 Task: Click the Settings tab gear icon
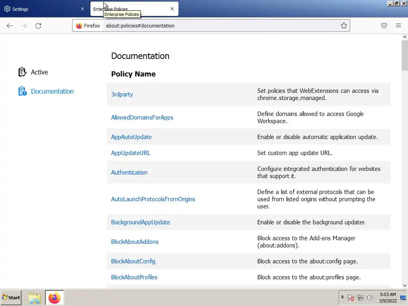pos(7,9)
